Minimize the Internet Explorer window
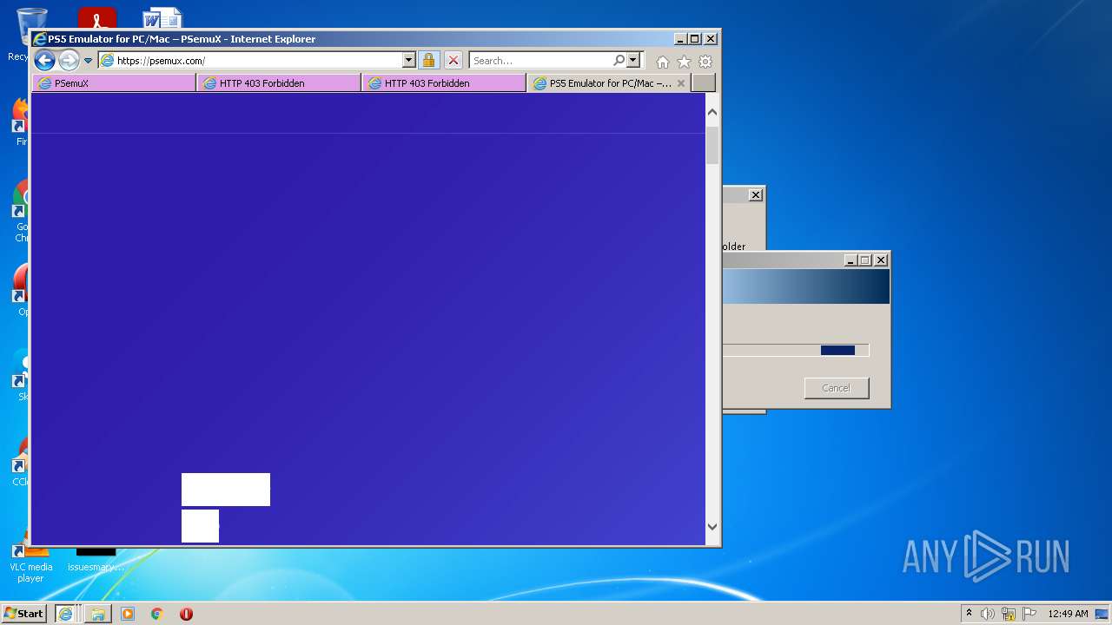 [x=680, y=39]
